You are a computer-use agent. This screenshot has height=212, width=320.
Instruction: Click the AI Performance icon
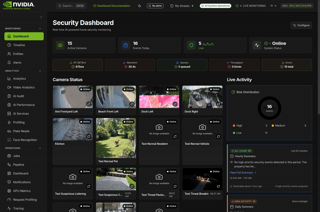pyautogui.click(x=9, y=105)
